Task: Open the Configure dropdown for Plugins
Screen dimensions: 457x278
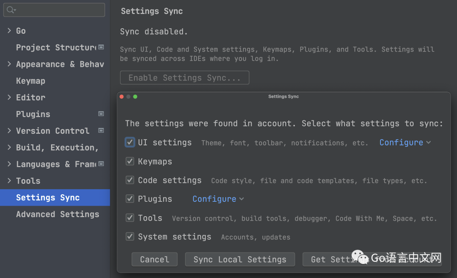Action: [x=218, y=199]
